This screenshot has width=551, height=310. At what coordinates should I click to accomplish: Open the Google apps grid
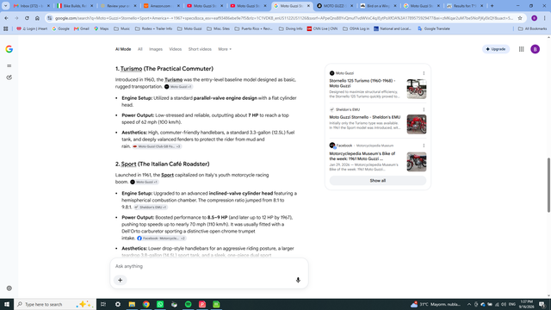[x=521, y=49]
